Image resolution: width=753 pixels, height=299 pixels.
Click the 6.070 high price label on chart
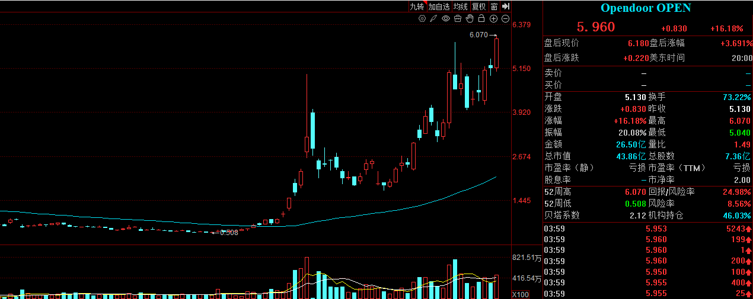coord(478,35)
